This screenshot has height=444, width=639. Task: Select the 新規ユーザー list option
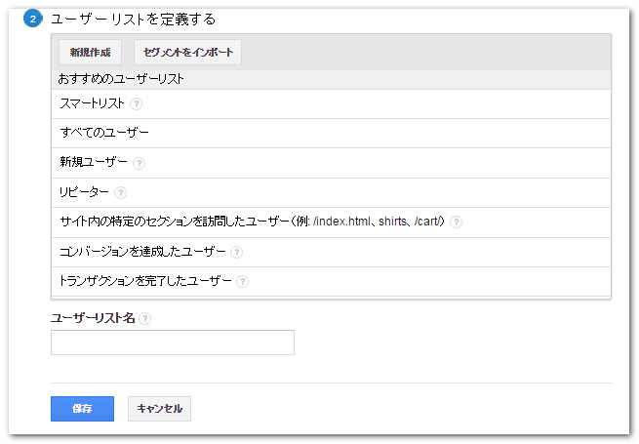click(95, 164)
